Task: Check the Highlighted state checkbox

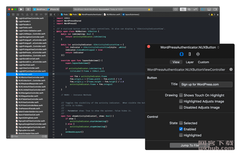Action: 181,135
